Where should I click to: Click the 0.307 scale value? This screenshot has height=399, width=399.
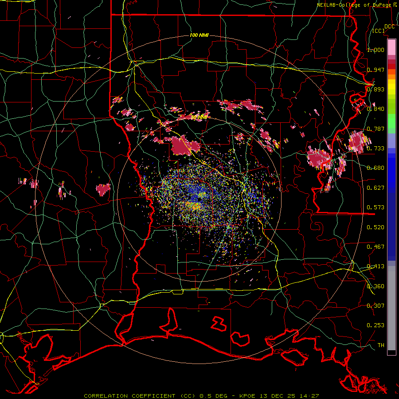pyautogui.click(x=376, y=306)
